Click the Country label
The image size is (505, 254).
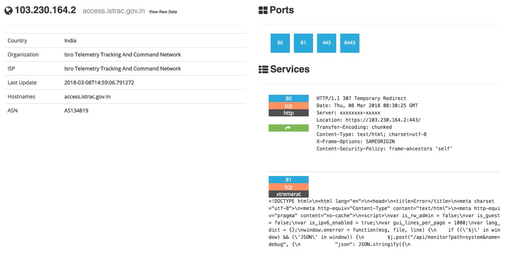(x=17, y=41)
